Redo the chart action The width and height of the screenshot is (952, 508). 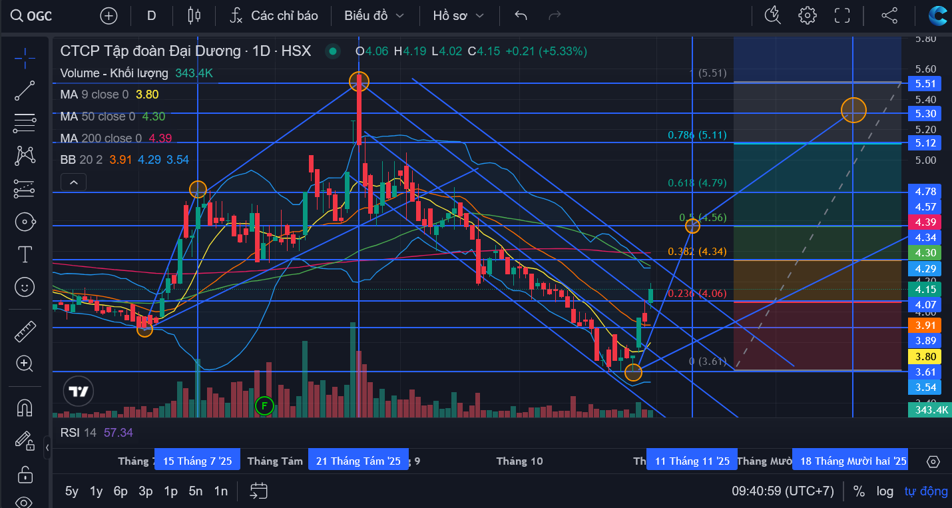(x=553, y=16)
